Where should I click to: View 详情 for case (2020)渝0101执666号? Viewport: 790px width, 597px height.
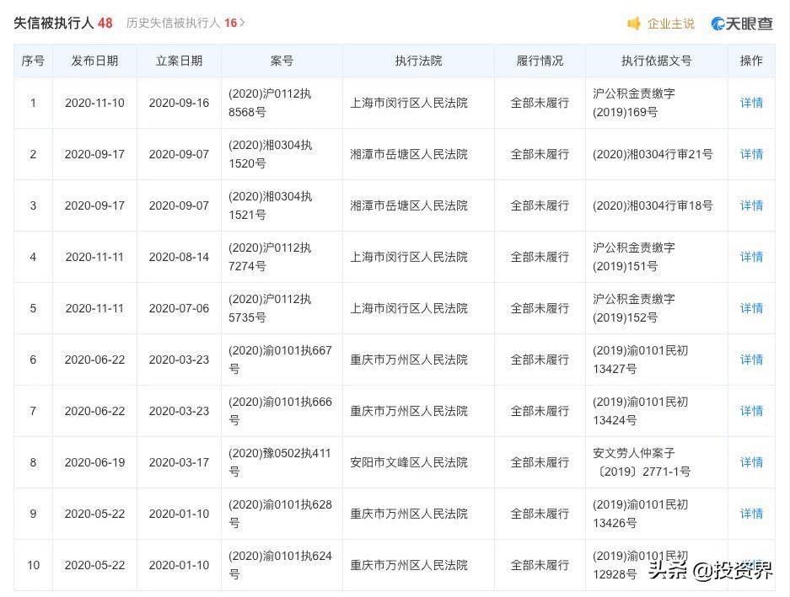click(x=750, y=411)
